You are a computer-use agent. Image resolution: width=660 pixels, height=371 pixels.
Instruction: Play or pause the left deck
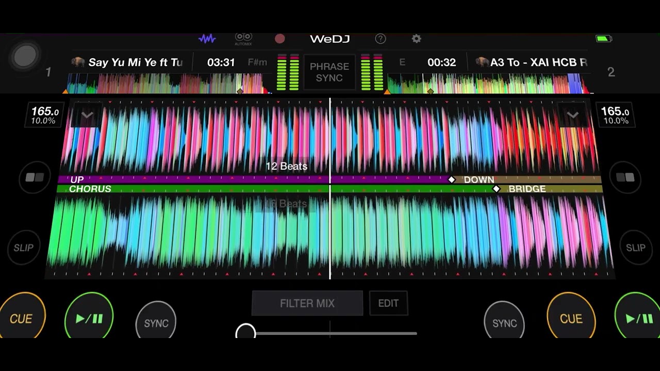point(89,316)
